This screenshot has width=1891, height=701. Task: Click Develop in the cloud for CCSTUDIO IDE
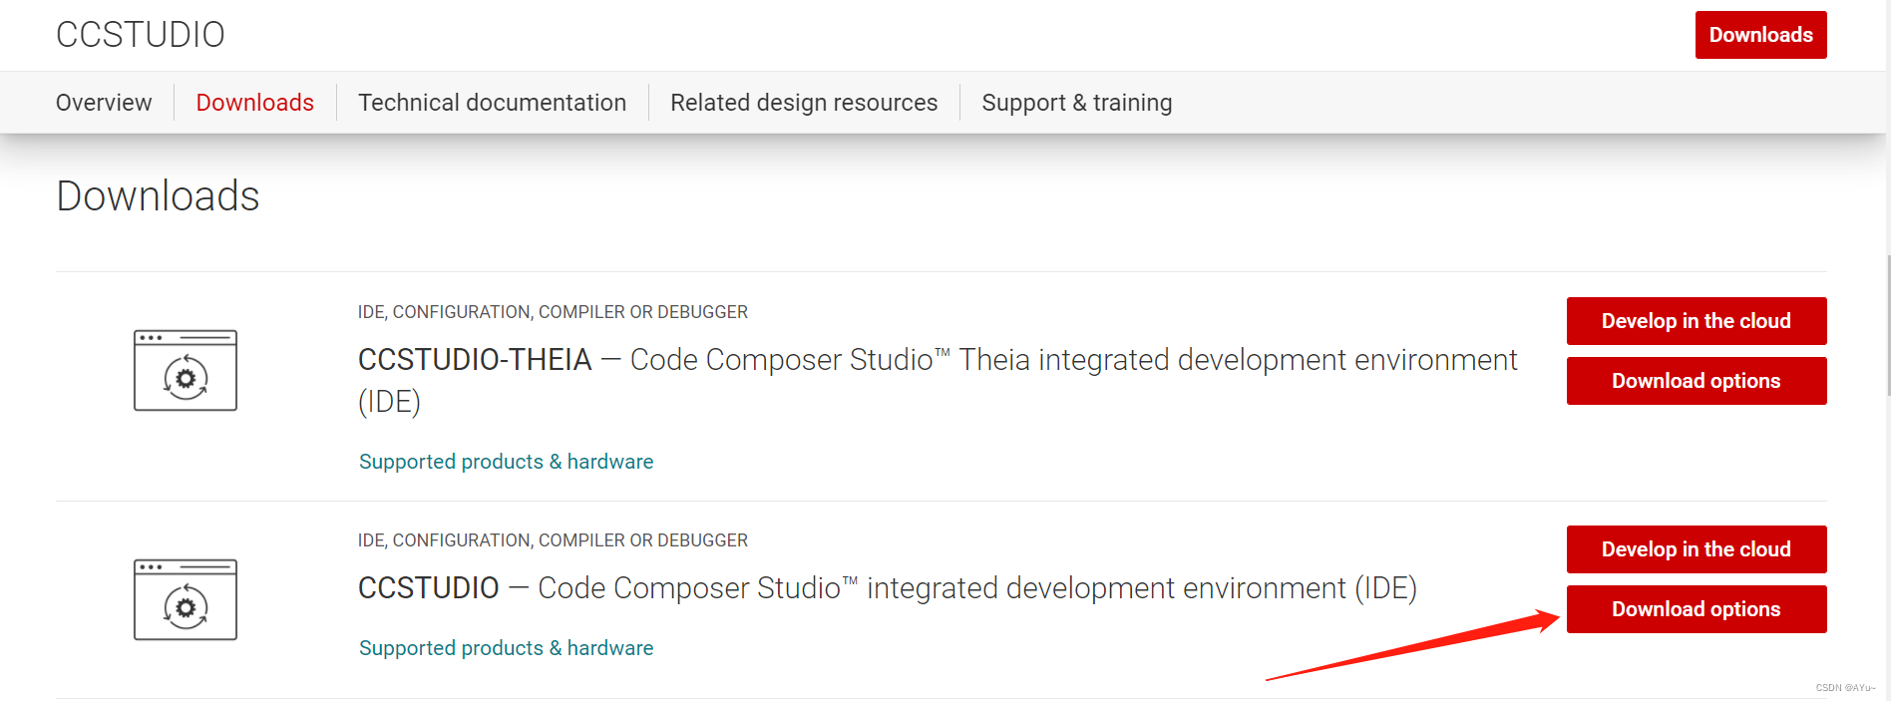click(x=1697, y=549)
